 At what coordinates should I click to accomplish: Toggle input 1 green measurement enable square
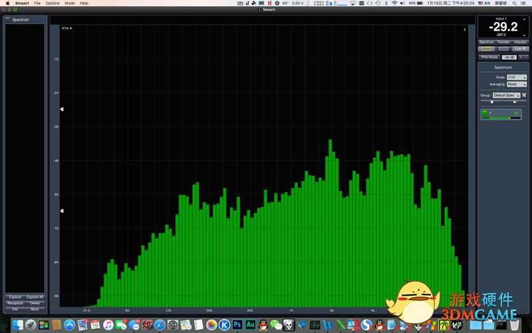pyautogui.click(x=485, y=114)
